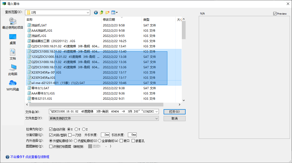Click the gray 图层 color swatch

click(90, 147)
